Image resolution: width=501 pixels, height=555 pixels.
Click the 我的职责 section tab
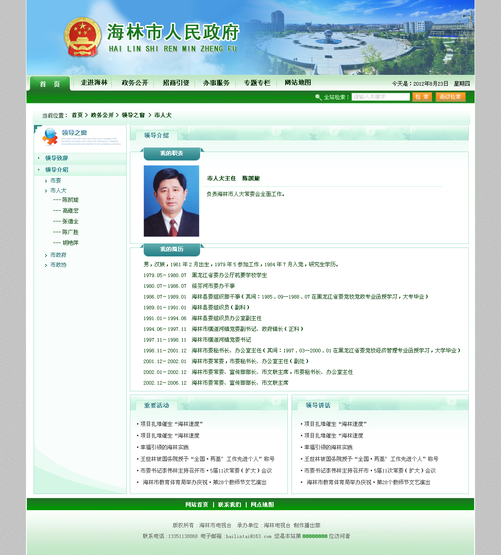pyautogui.click(x=172, y=153)
